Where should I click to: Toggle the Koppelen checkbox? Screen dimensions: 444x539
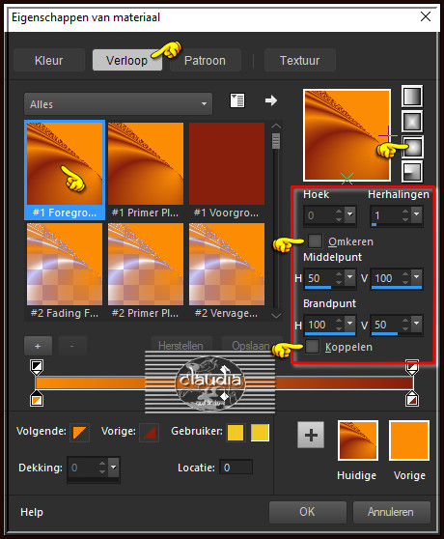pos(312,347)
